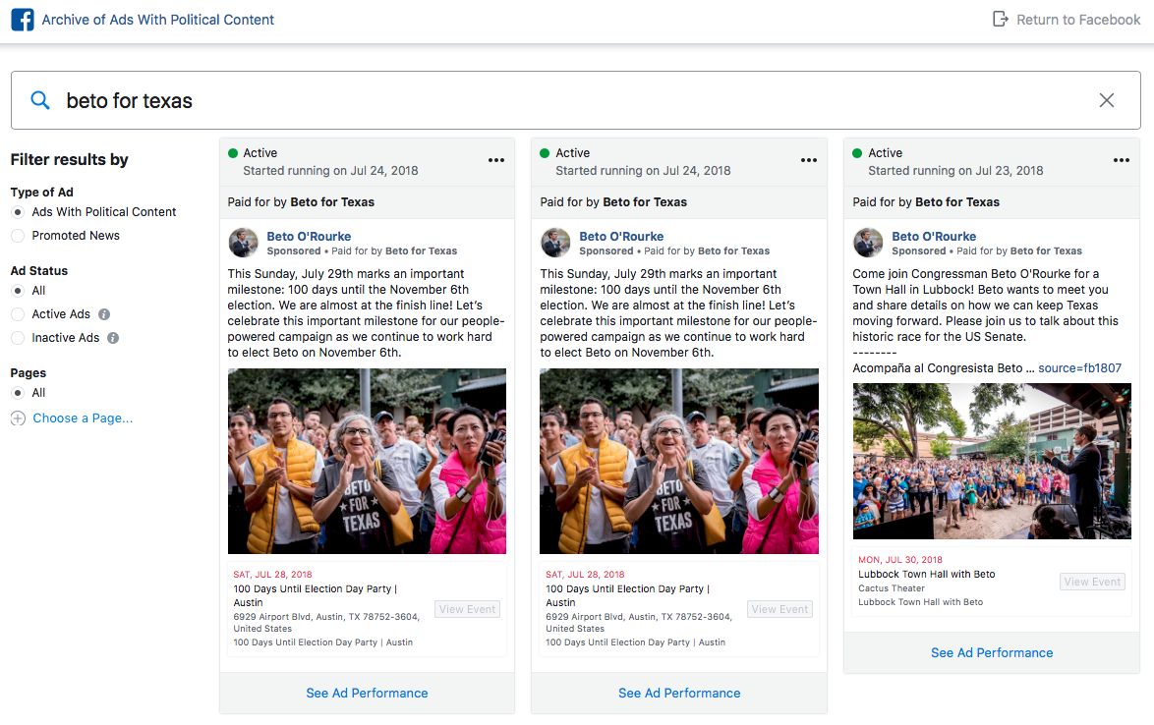Click View Event for Lubbock Town Hall

click(1092, 582)
